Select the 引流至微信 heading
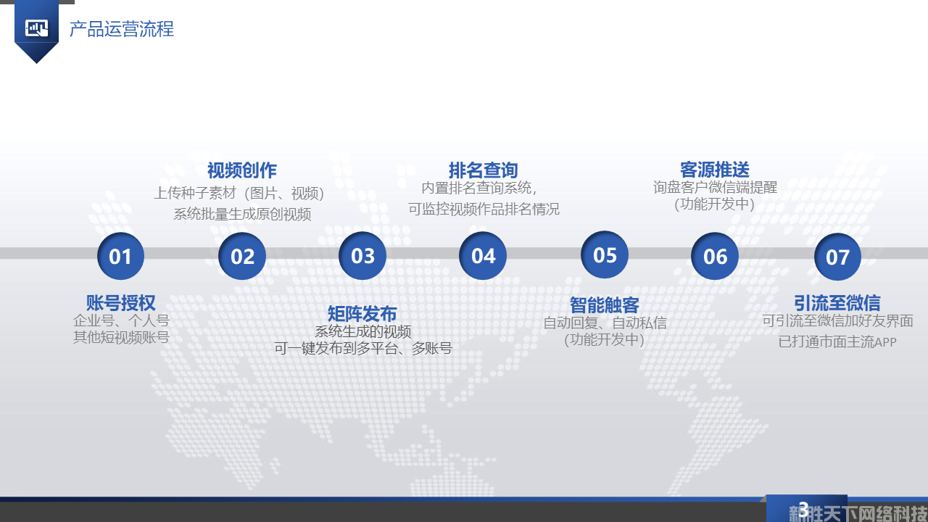 (x=837, y=302)
